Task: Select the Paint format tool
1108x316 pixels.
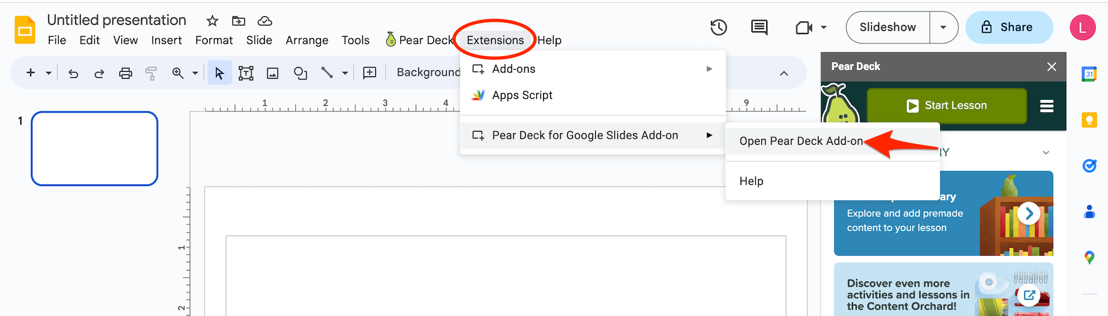Action: pyautogui.click(x=151, y=72)
